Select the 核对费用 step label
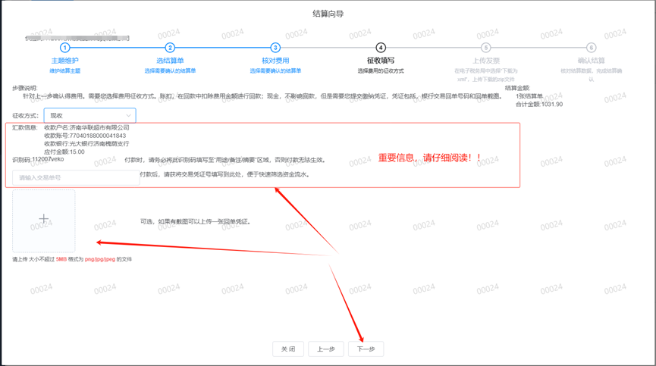Screen dimensions: 656x366 275,61
